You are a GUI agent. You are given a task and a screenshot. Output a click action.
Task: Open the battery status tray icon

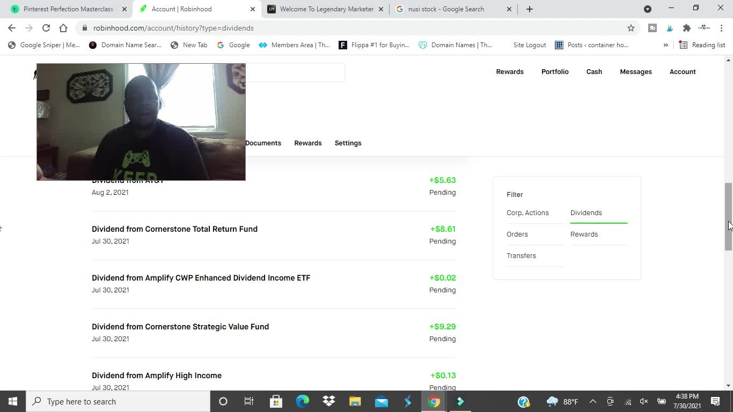click(662, 401)
